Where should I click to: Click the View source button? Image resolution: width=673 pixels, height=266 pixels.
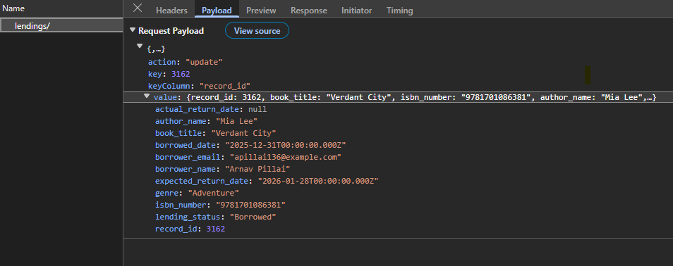pos(257,31)
